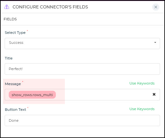Click the Select Type field label
Image resolution: width=165 pixels, height=138 pixels.
(x=15, y=33)
